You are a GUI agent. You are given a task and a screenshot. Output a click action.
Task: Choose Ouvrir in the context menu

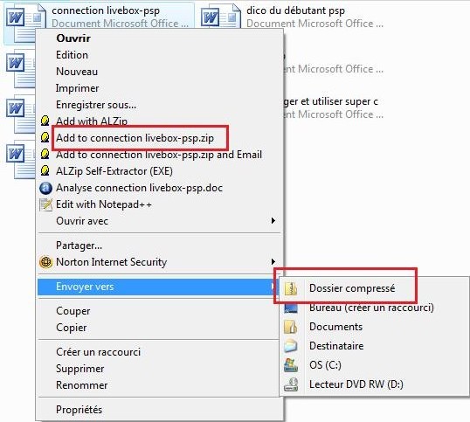point(73,38)
